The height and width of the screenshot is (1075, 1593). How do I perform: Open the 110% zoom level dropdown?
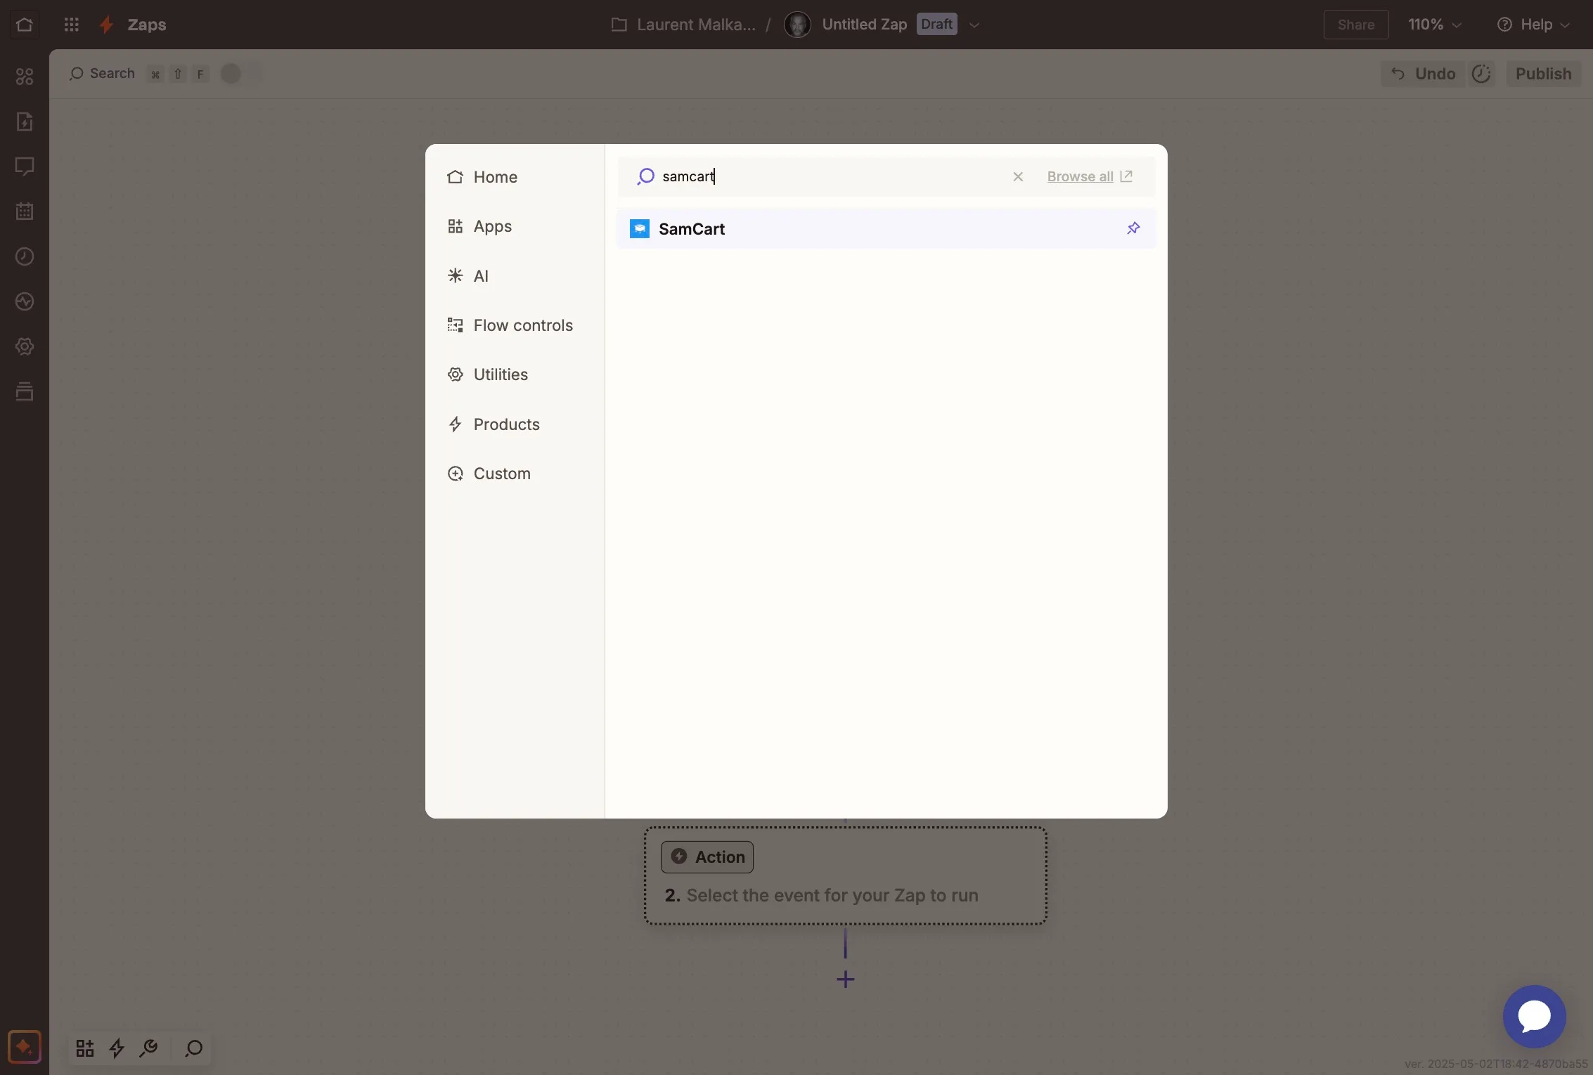1434,25
